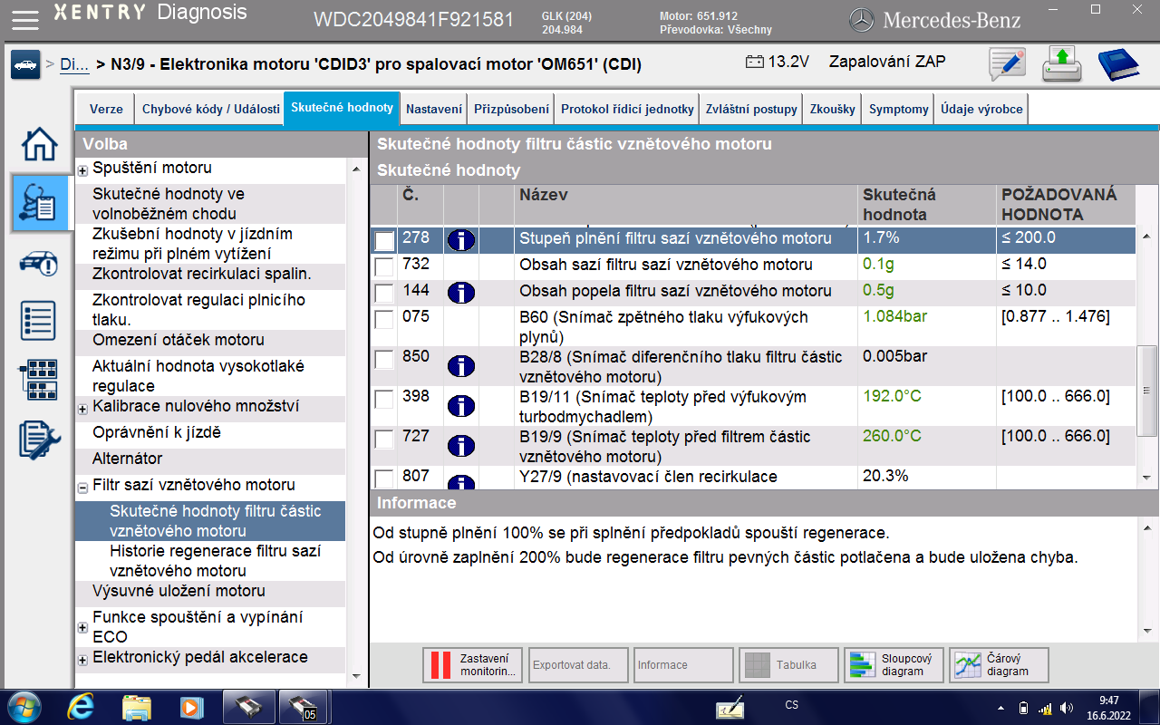Viewport: 1160px width, 725px height.
Task: Click down arrow of Informace panel scrollbar
Action: (x=1146, y=631)
